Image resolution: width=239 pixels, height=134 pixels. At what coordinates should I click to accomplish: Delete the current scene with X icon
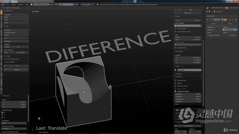tap(77, 5)
